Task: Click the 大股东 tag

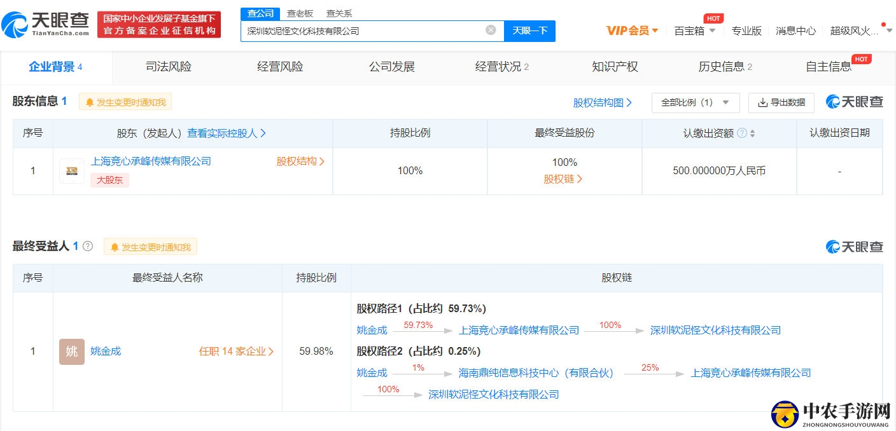Action: 110,180
